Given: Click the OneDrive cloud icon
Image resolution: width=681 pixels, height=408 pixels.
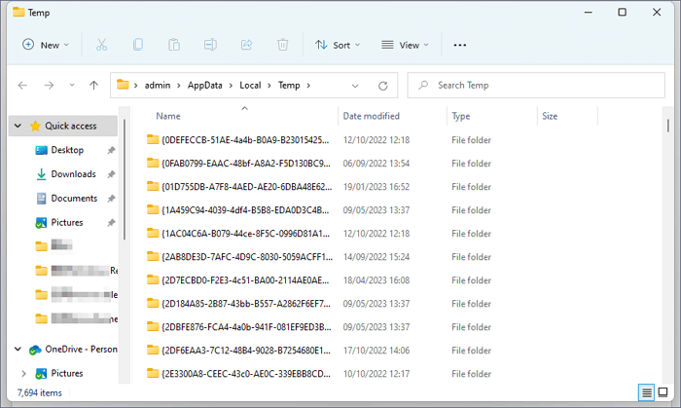Looking at the screenshot, I should 35,350.
